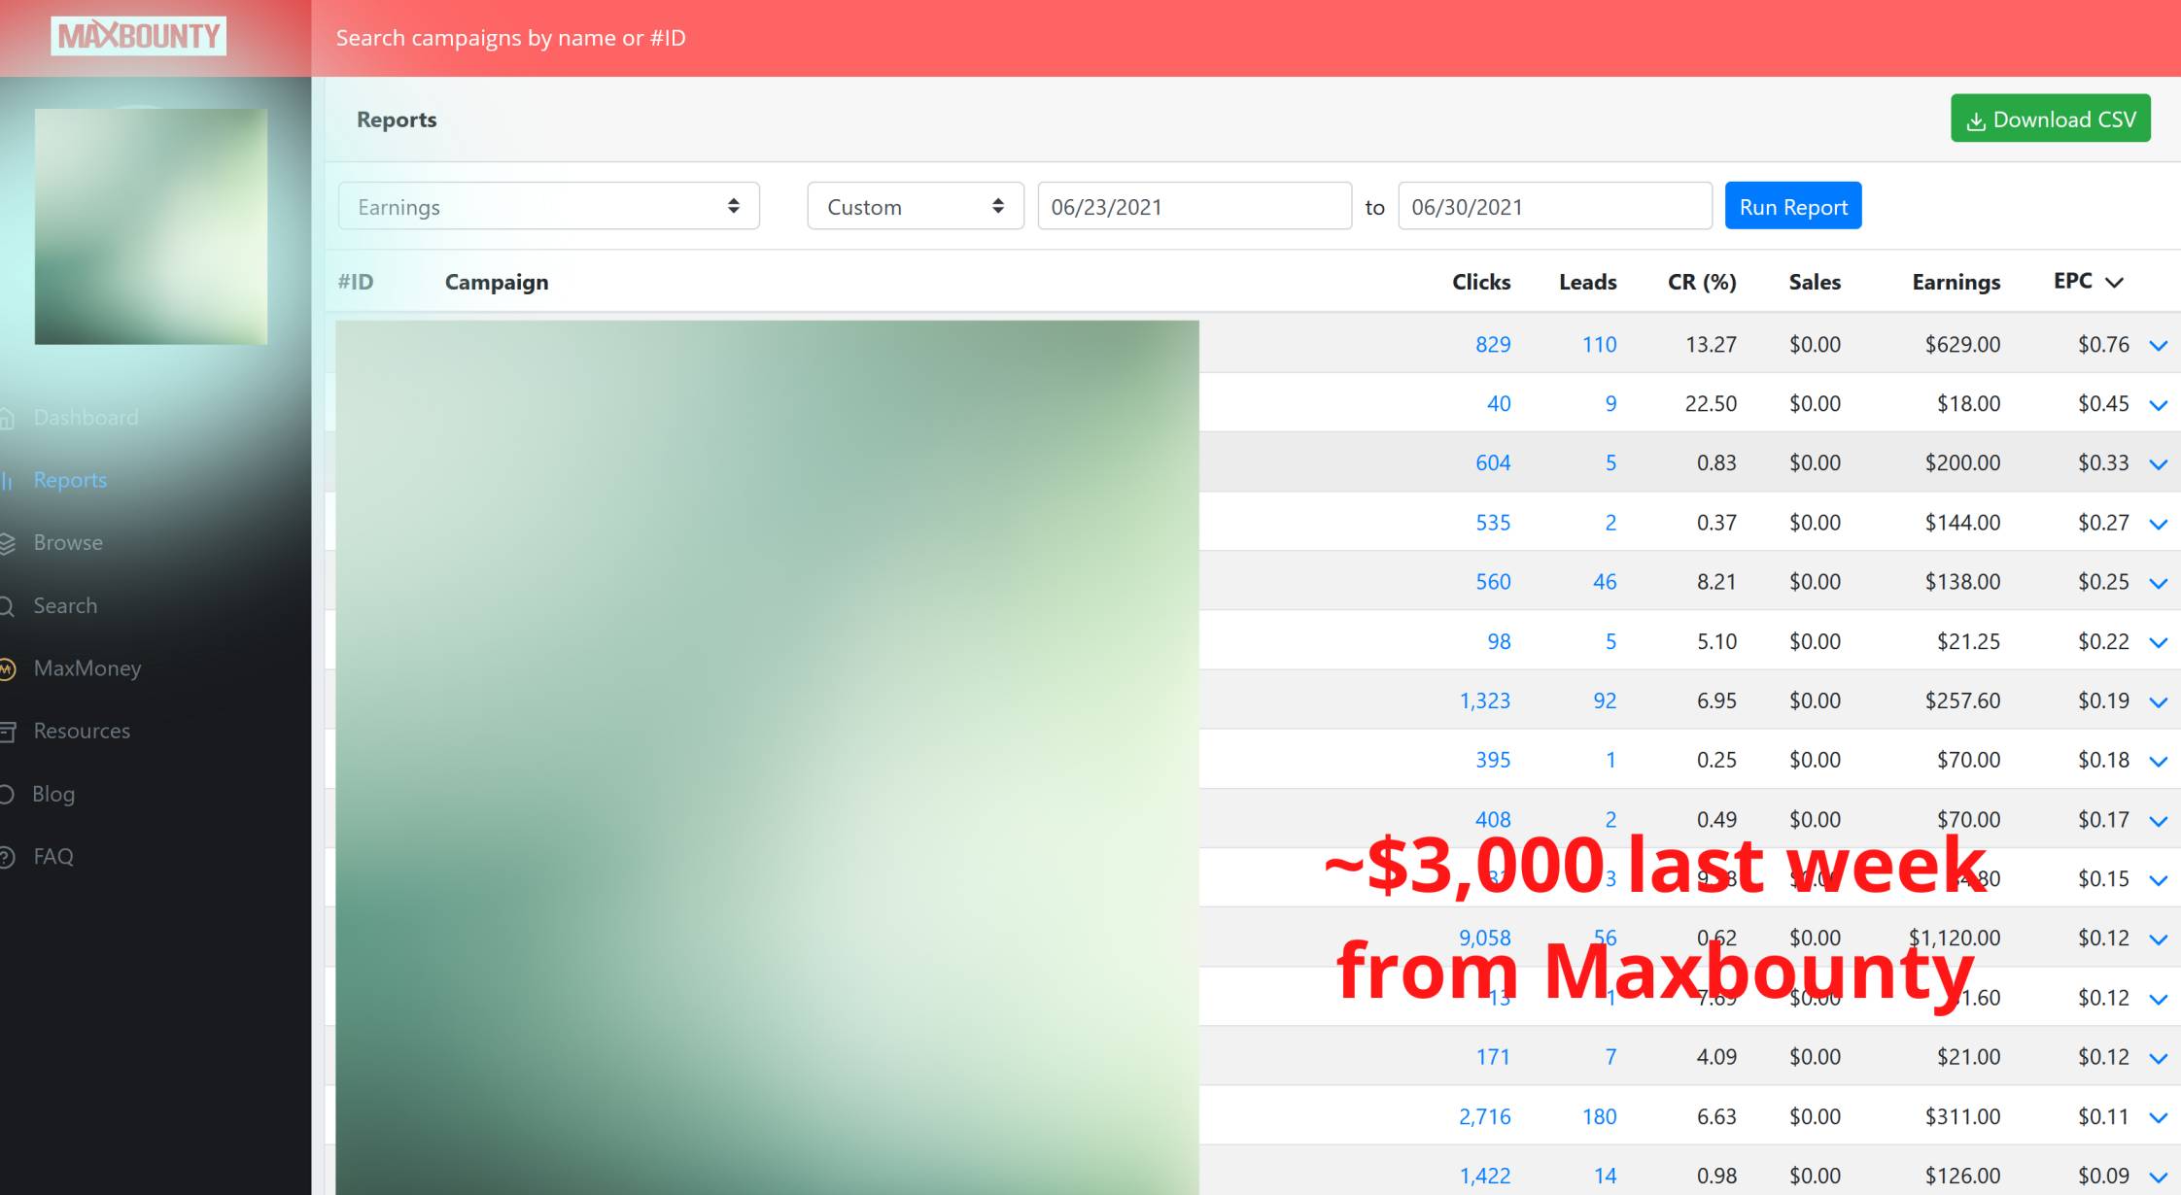Click the MaxBounty logo
This screenshot has height=1195, width=2181.
[x=138, y=36]
